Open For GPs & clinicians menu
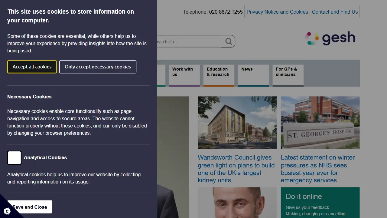The width and height of the screenshot is (387, 218). (288, 75)
